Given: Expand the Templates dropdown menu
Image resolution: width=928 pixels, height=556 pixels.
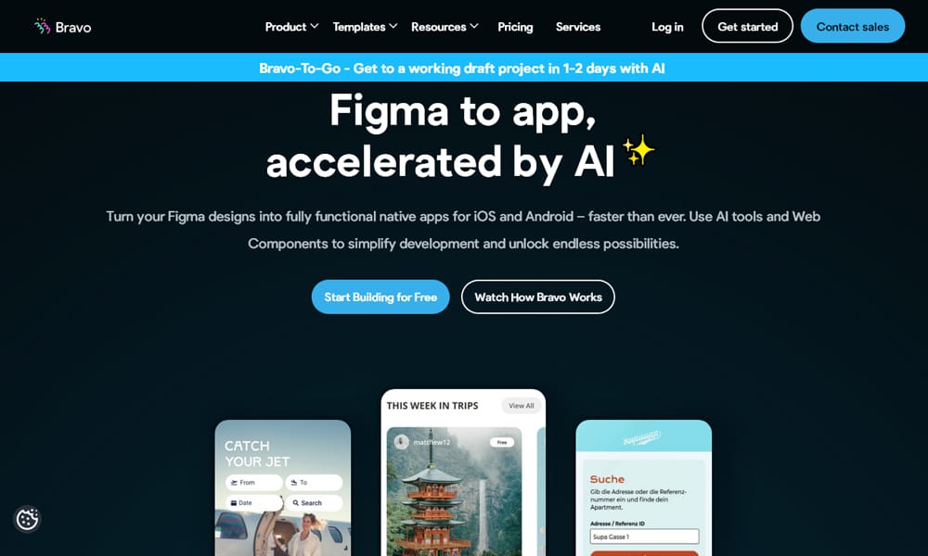Looking at the screenshot, I should point(365,27).
